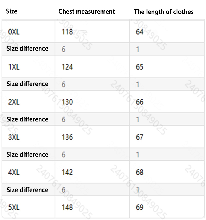206x220 pixels.
Task: Select the Chest measurement column header
Action: 87,12
